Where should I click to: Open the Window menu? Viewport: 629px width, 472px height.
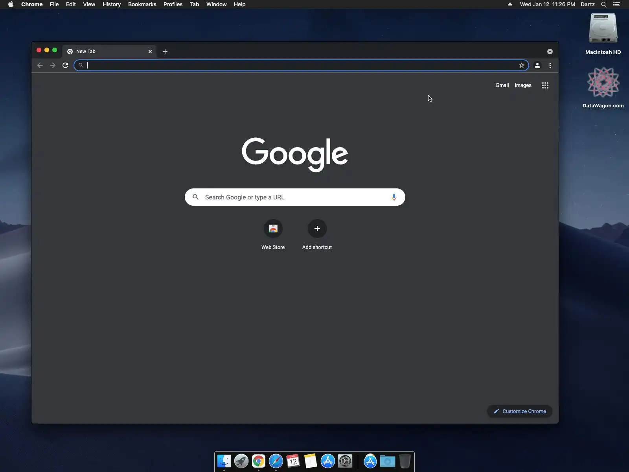(217, 4)
